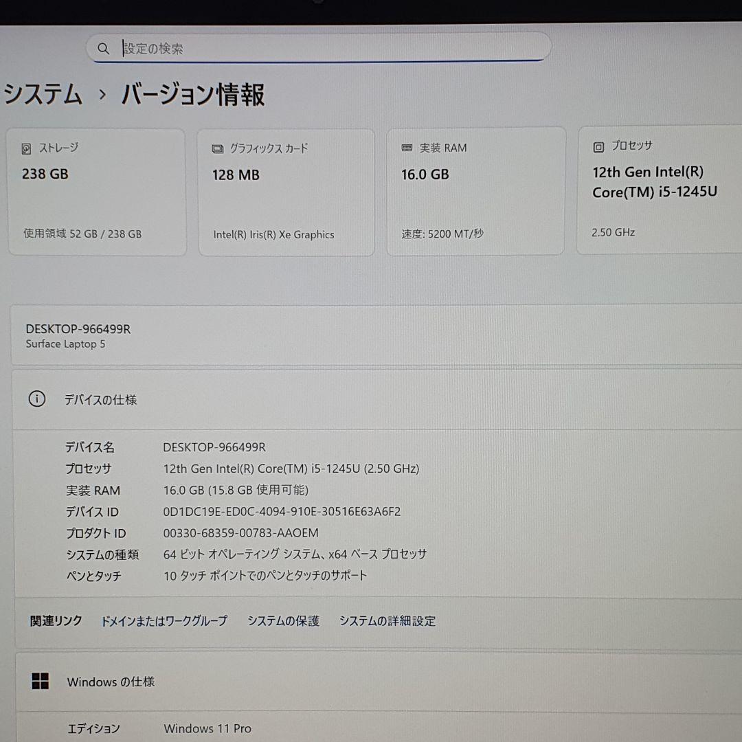The width and height of the screenshot is (742, 742).
Task: Navigate back via the システム breadcrumb
Action: tap(41, 94)
